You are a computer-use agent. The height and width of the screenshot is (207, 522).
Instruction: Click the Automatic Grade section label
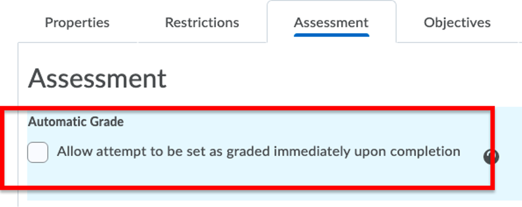pos(75,122)
